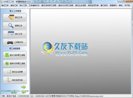
Task: Minimize the application window
Action: click(x=120, y=1)
